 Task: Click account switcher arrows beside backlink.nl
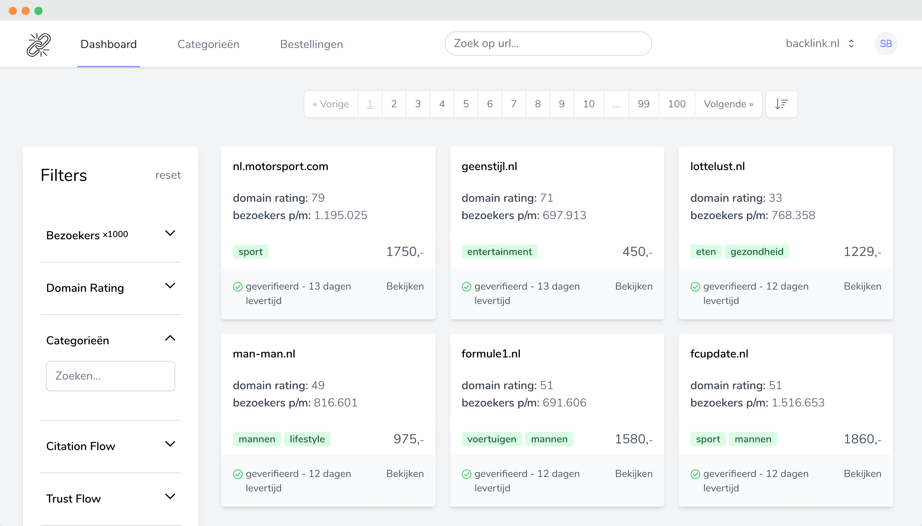tap(851, 43)
